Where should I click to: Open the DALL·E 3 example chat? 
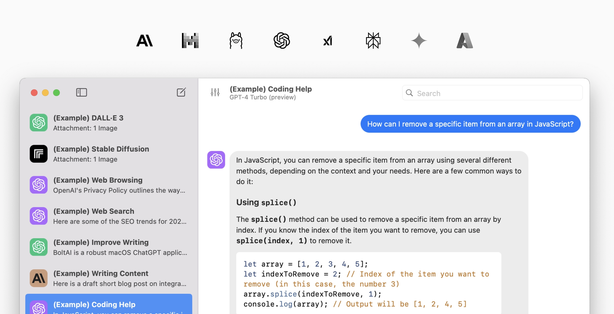109,123
